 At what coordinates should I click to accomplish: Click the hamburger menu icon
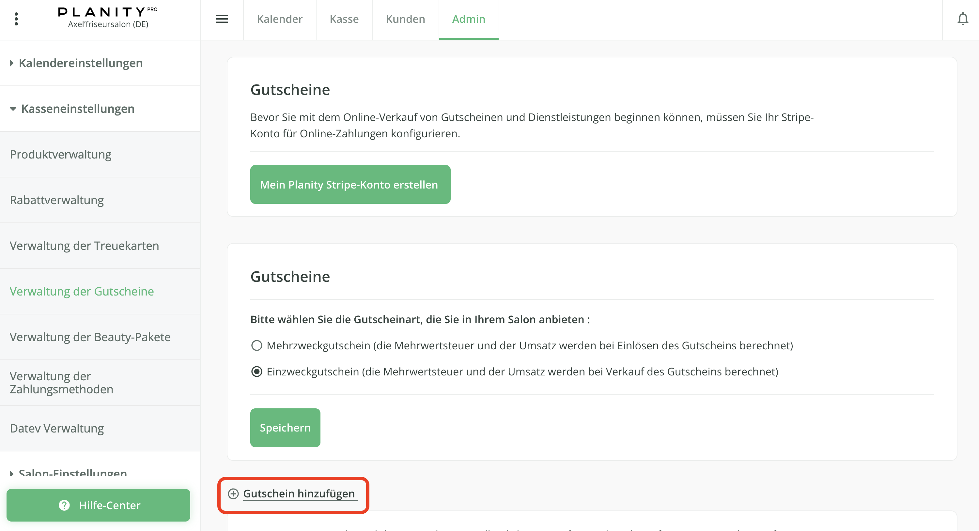pyautogui.click(x=222, y=19)
